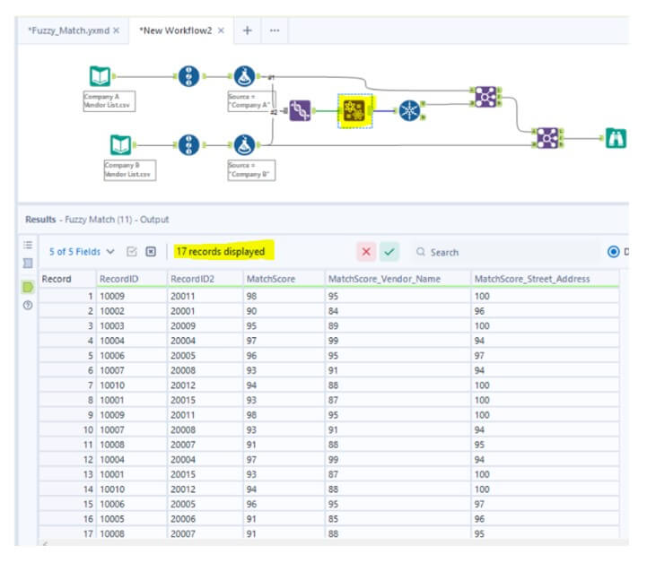Click the clear filter square X icon
The height and width of the screenshot is (563, 647).
point(151,251)
